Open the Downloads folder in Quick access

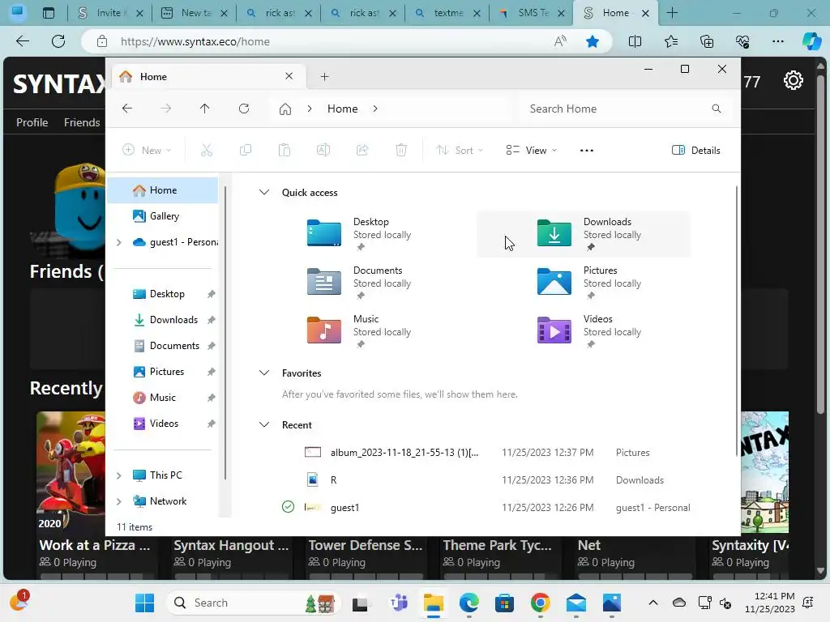coord(584,234)
